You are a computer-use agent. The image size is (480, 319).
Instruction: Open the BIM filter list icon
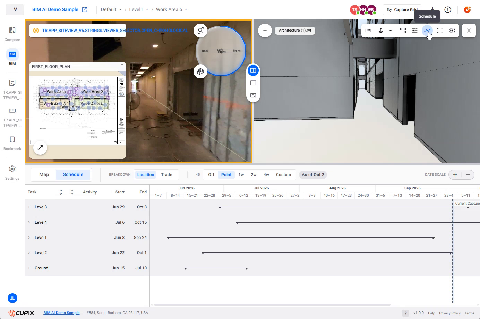pos(265,31)
